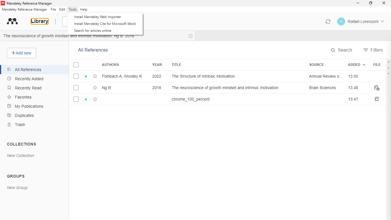Check the box for The Structure of Intrinsic Motivation
The image size is (391, 220).
76,76
